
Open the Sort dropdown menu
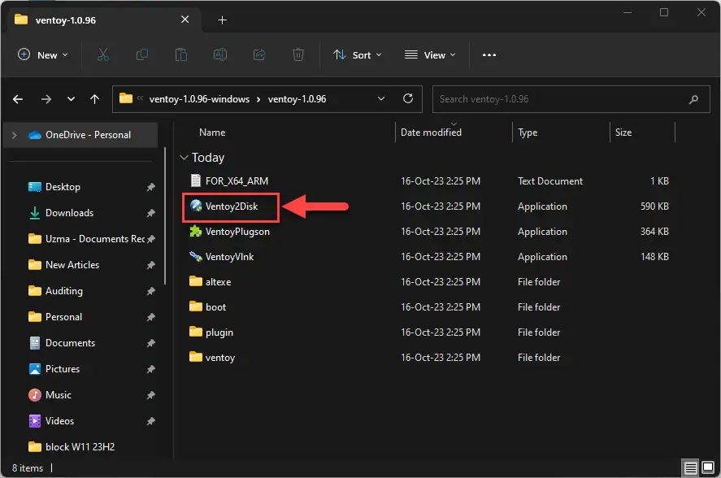tap(358, 54)
